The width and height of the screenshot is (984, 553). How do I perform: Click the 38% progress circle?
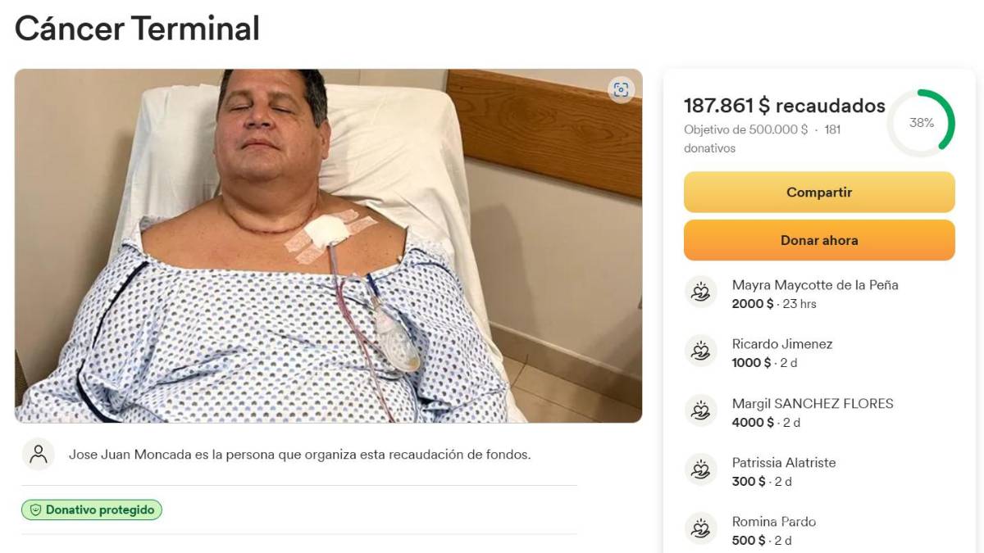point(921,123)
